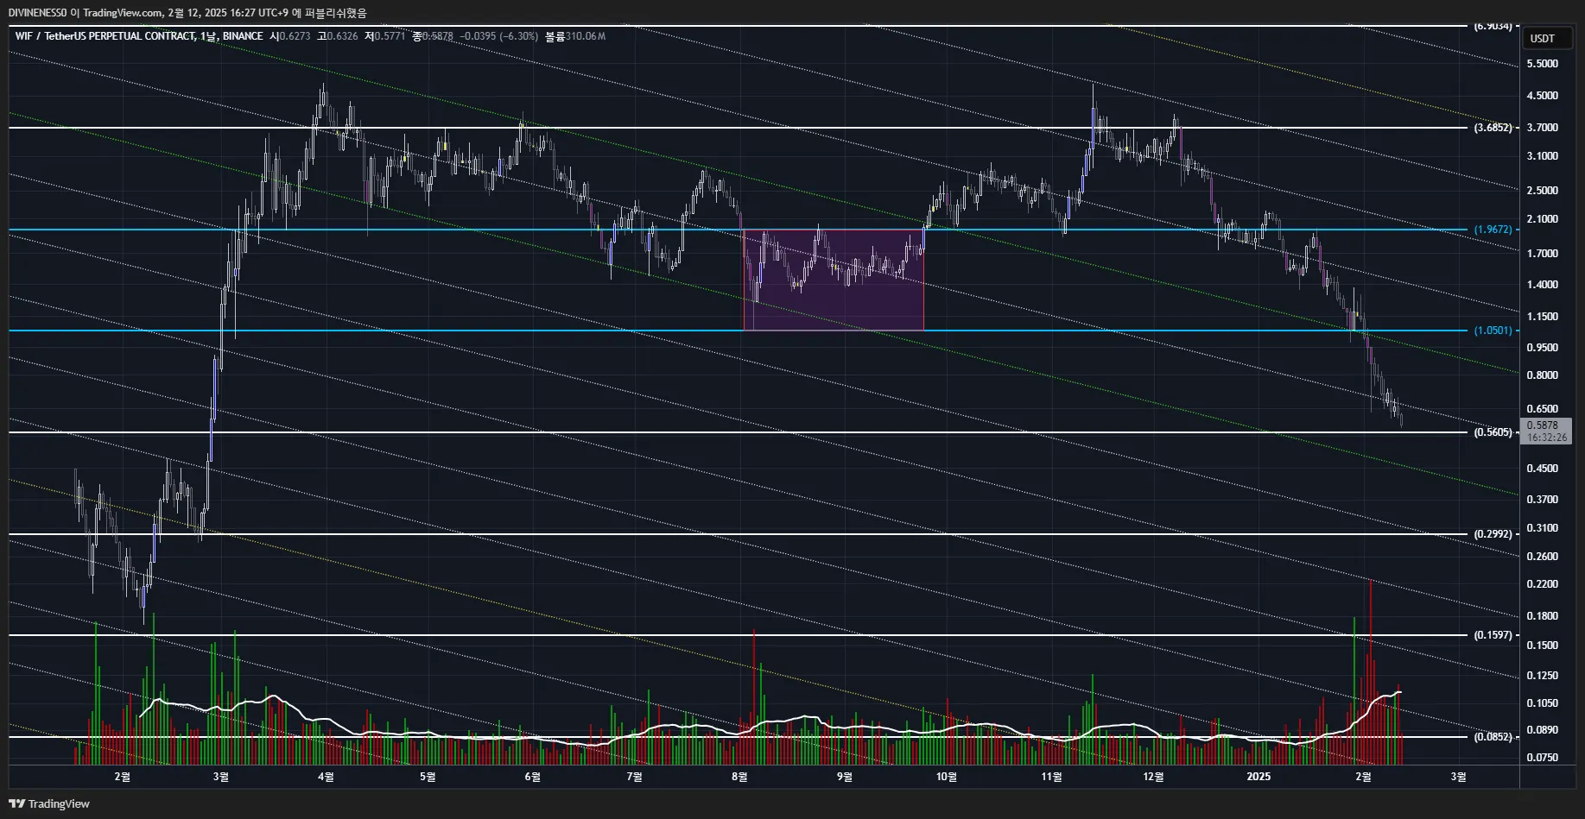The image size is (1585, 819).
Task: Click the 0.4500 price axis value
Action: coord(1543,469)
